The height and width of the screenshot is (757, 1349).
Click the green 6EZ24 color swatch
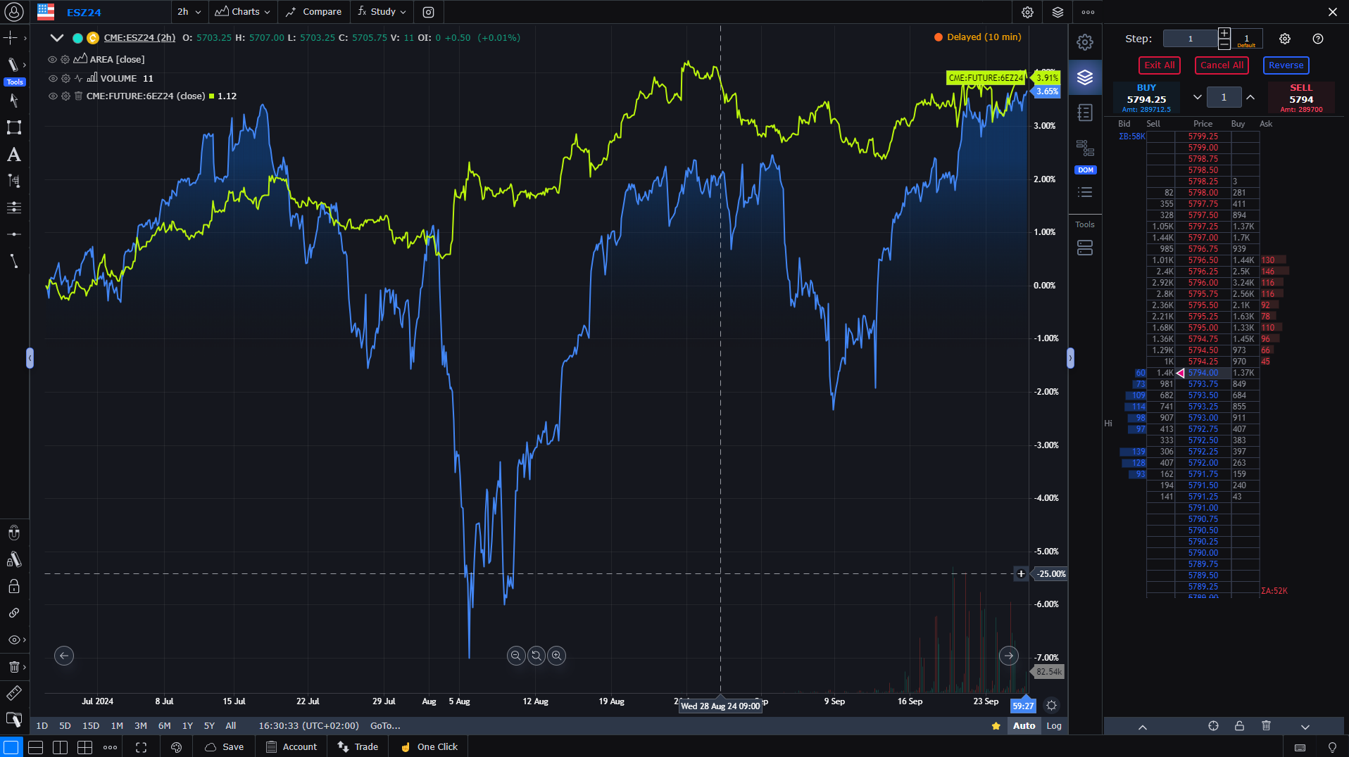[211, 96]
